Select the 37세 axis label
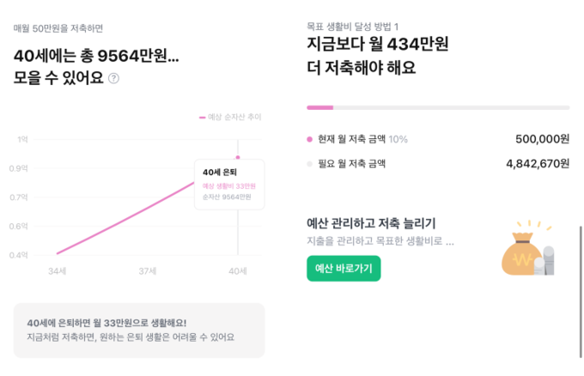 [148, 271]
